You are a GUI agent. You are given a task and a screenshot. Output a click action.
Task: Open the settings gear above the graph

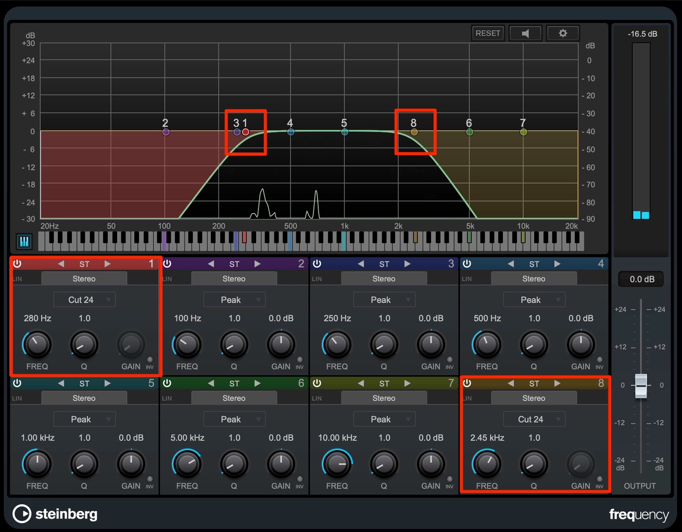pyautogui.click(x=563, y=33)
